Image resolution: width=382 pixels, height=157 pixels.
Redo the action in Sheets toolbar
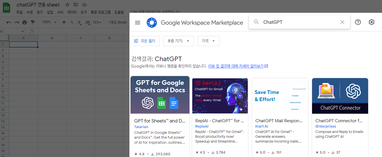(17, 22)
